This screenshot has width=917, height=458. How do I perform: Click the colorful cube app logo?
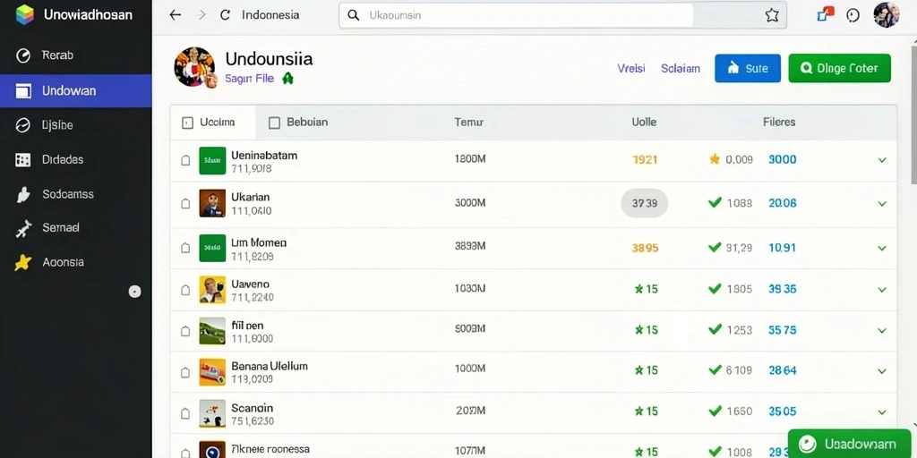[x=24, y=14]
